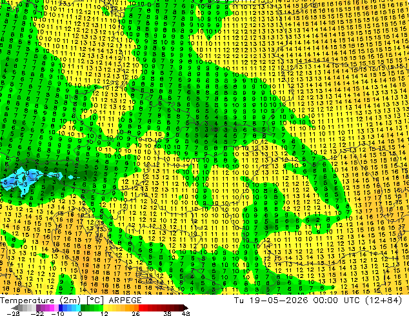Viewport: 409px width, 316px height.
Task: Select the dark green legend swatch
Action: (83, 308)
